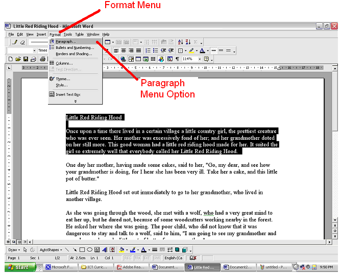Select the Oval drawing tool

[x=90, y=250]
